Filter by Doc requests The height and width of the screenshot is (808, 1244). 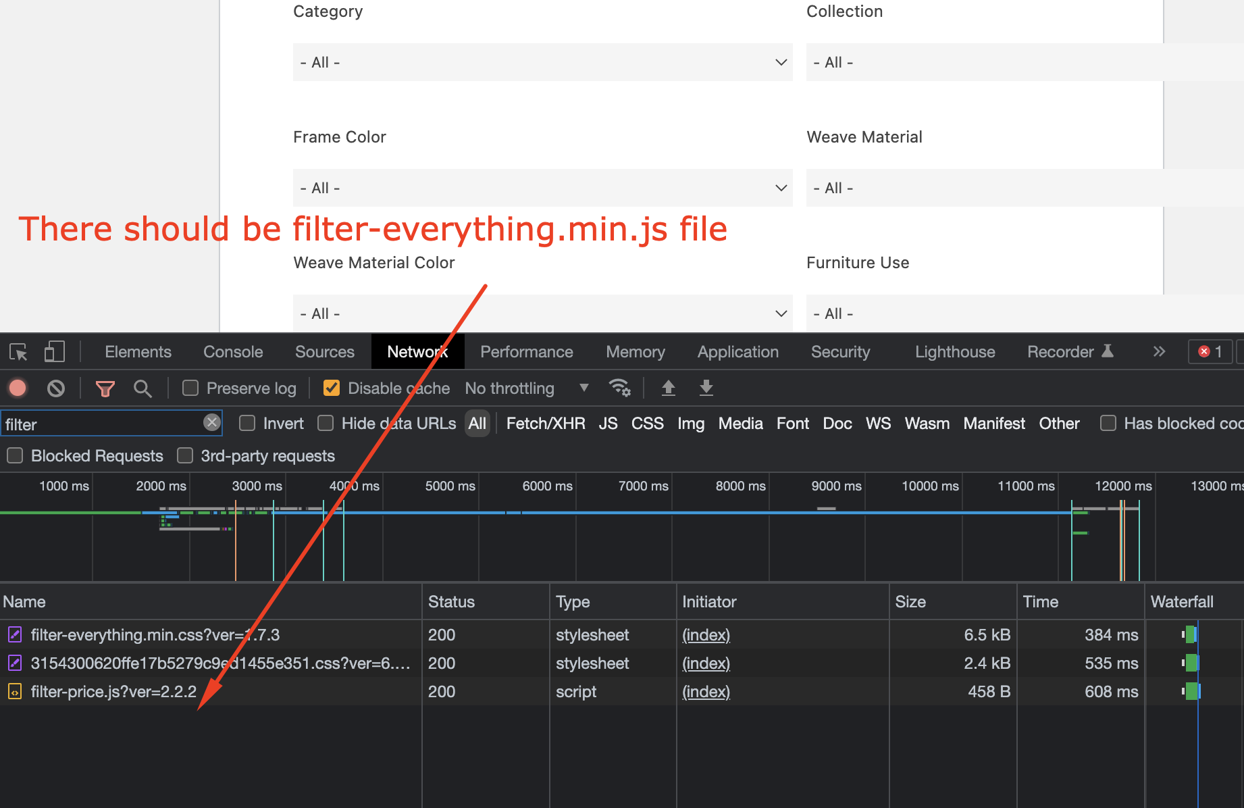pyautogui.click(x=837, y=424)
